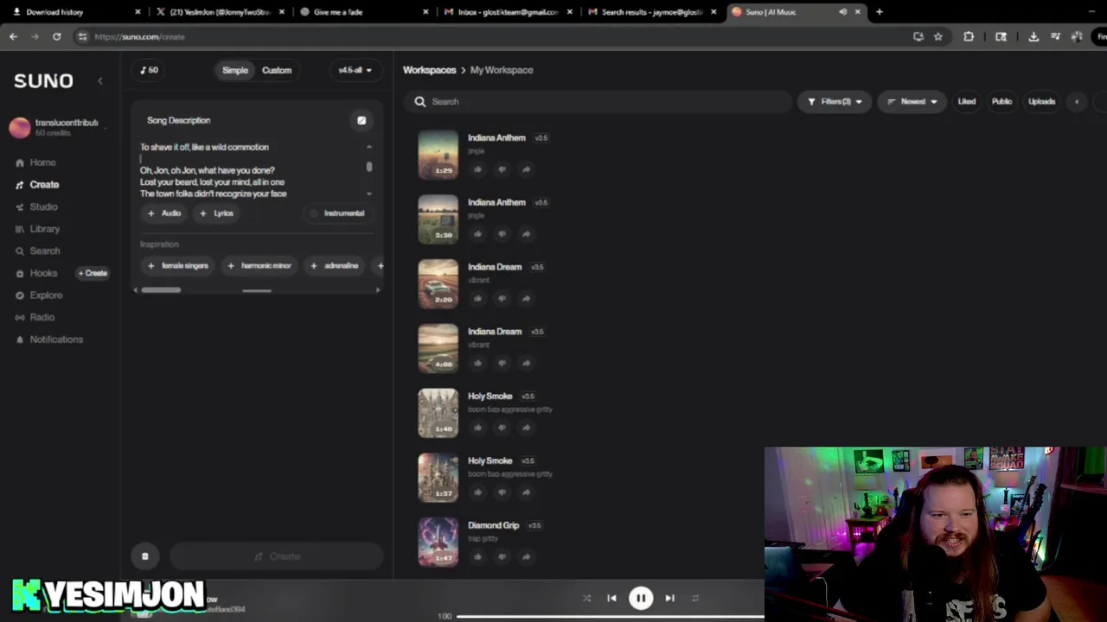Toggle the Uploads filter
The height and width of the screenshot is (622, 1107).
tap(1041, 102)
